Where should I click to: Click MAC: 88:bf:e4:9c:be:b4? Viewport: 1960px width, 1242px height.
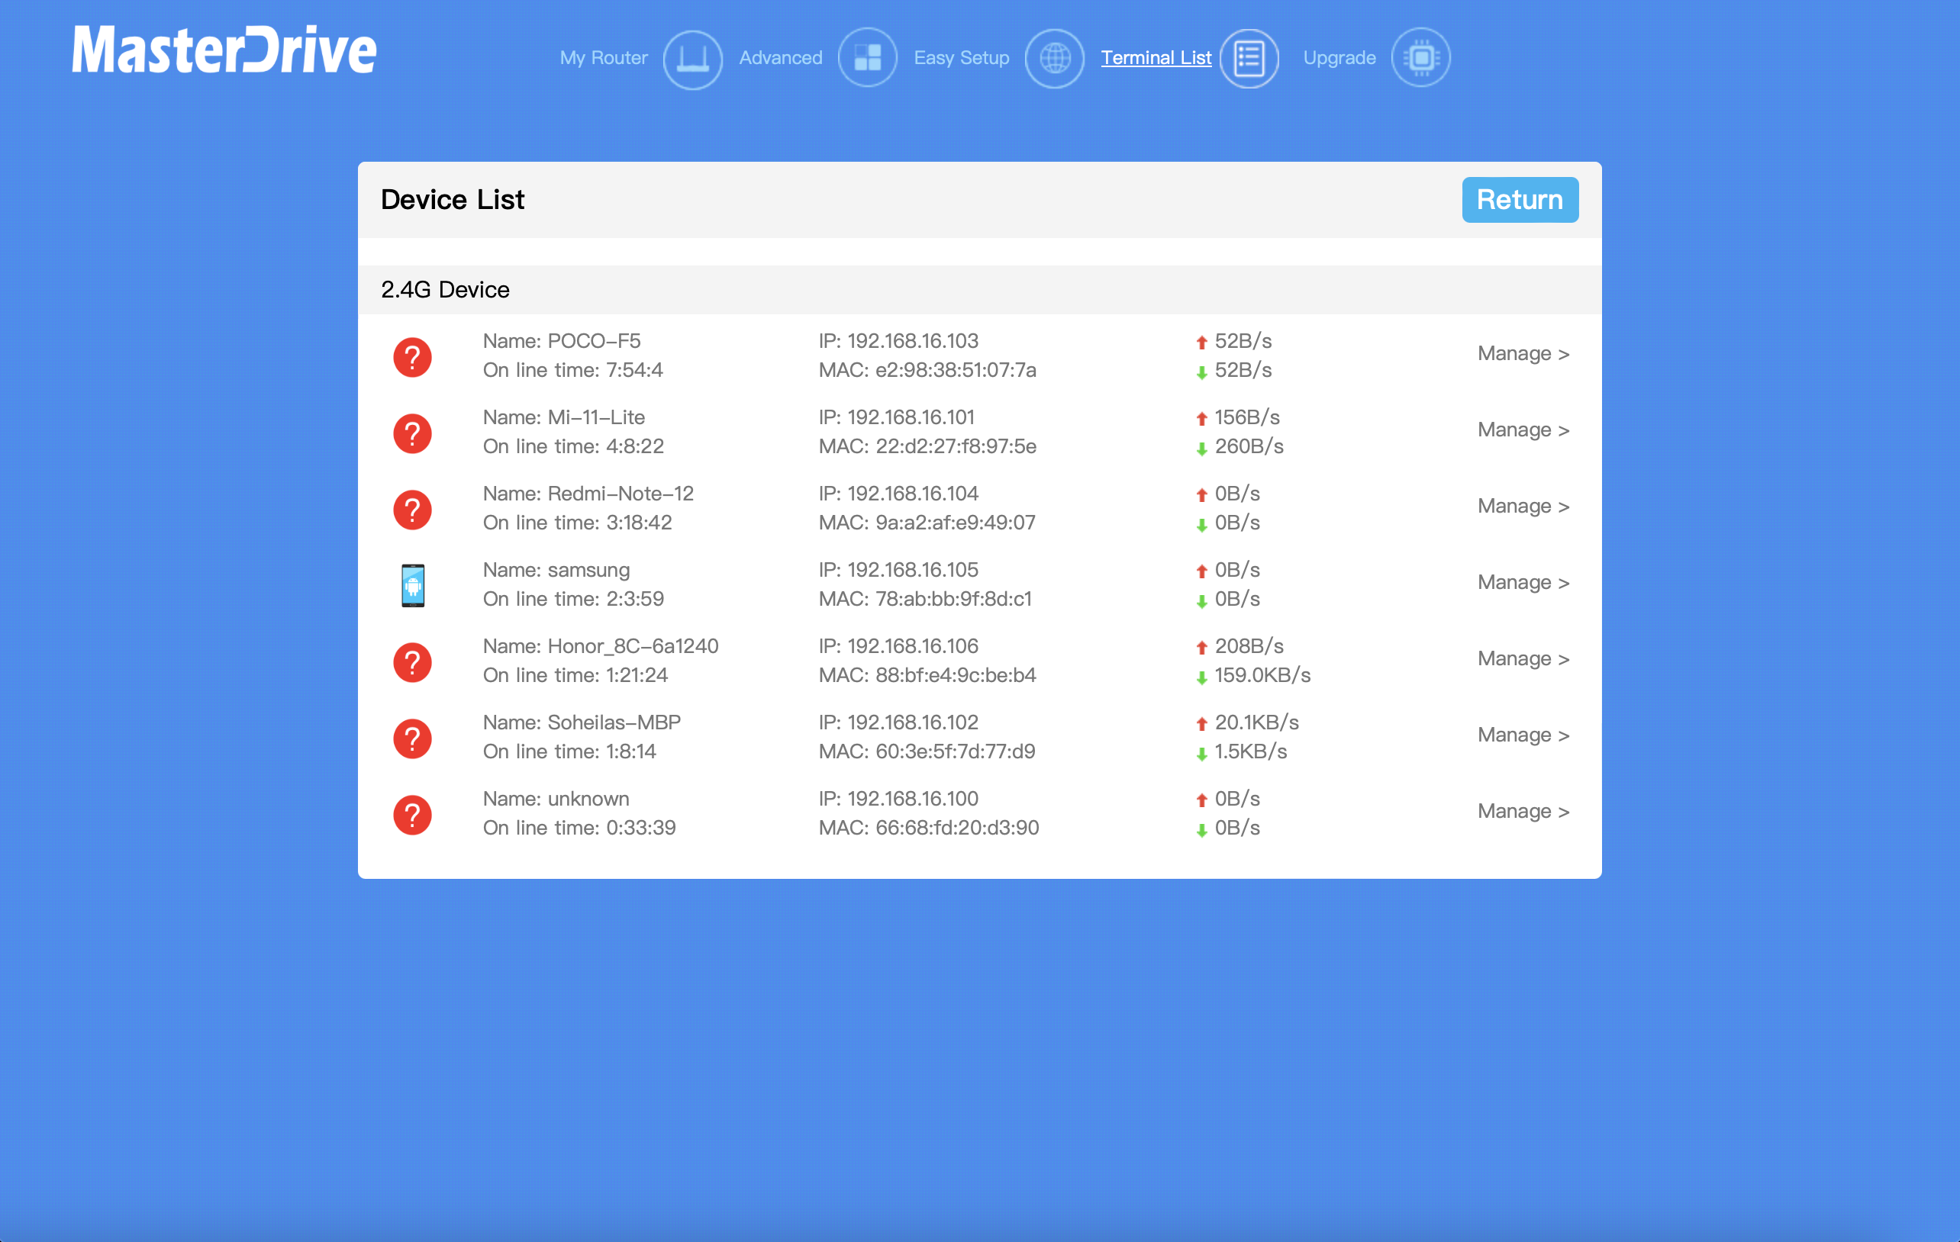pos(927,675)
